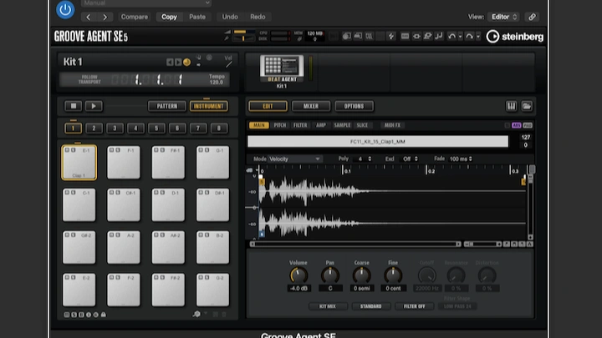Click the Kit Mix output button
Image resolution: width=602 pixels, height=338 pixels.
[328, 306]
